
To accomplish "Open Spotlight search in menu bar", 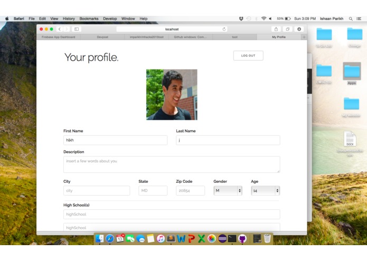I will point(351,18).
